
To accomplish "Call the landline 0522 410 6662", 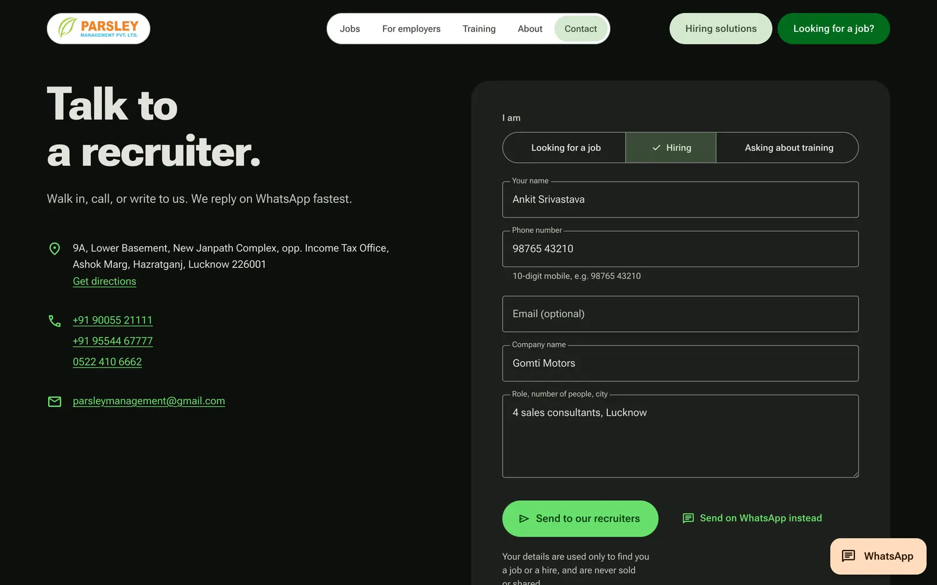I will click(x=107, y=362).
